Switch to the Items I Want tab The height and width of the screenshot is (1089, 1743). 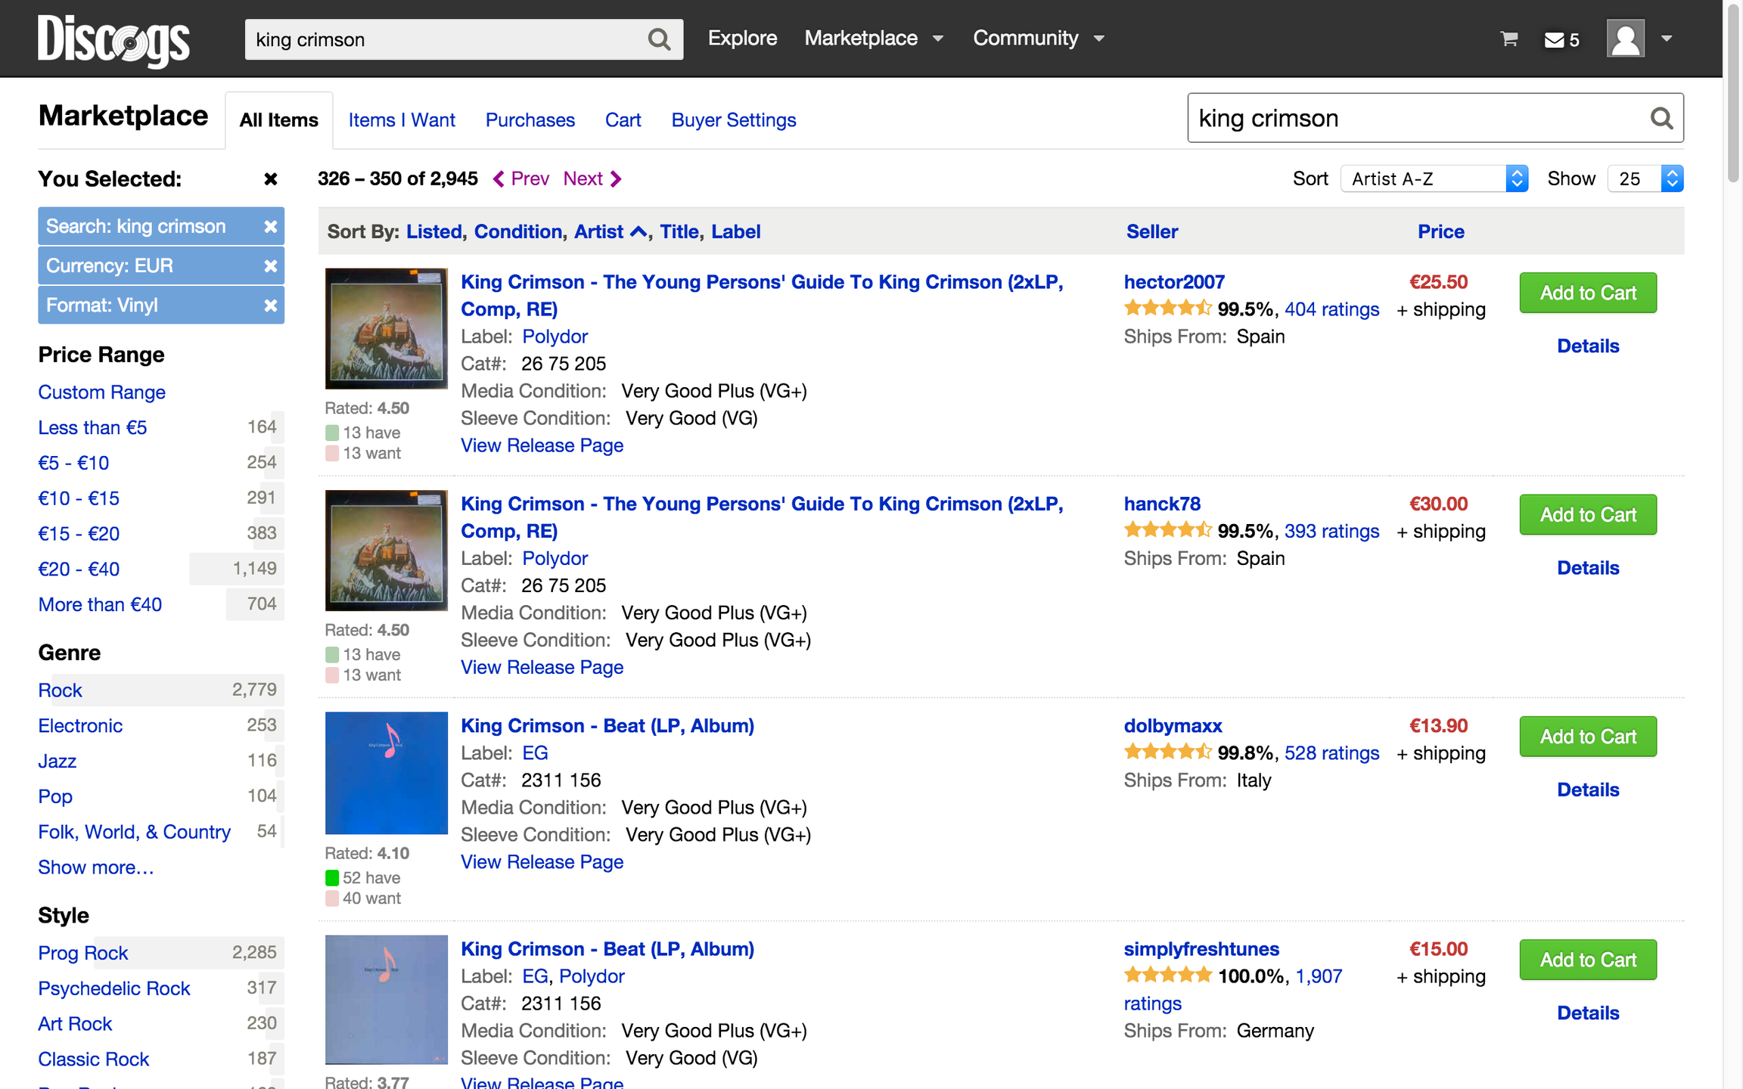point(402,120)
